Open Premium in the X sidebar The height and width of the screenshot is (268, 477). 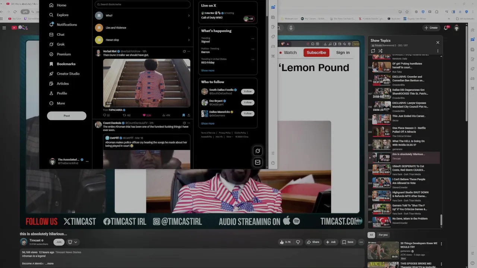(60, 54)
